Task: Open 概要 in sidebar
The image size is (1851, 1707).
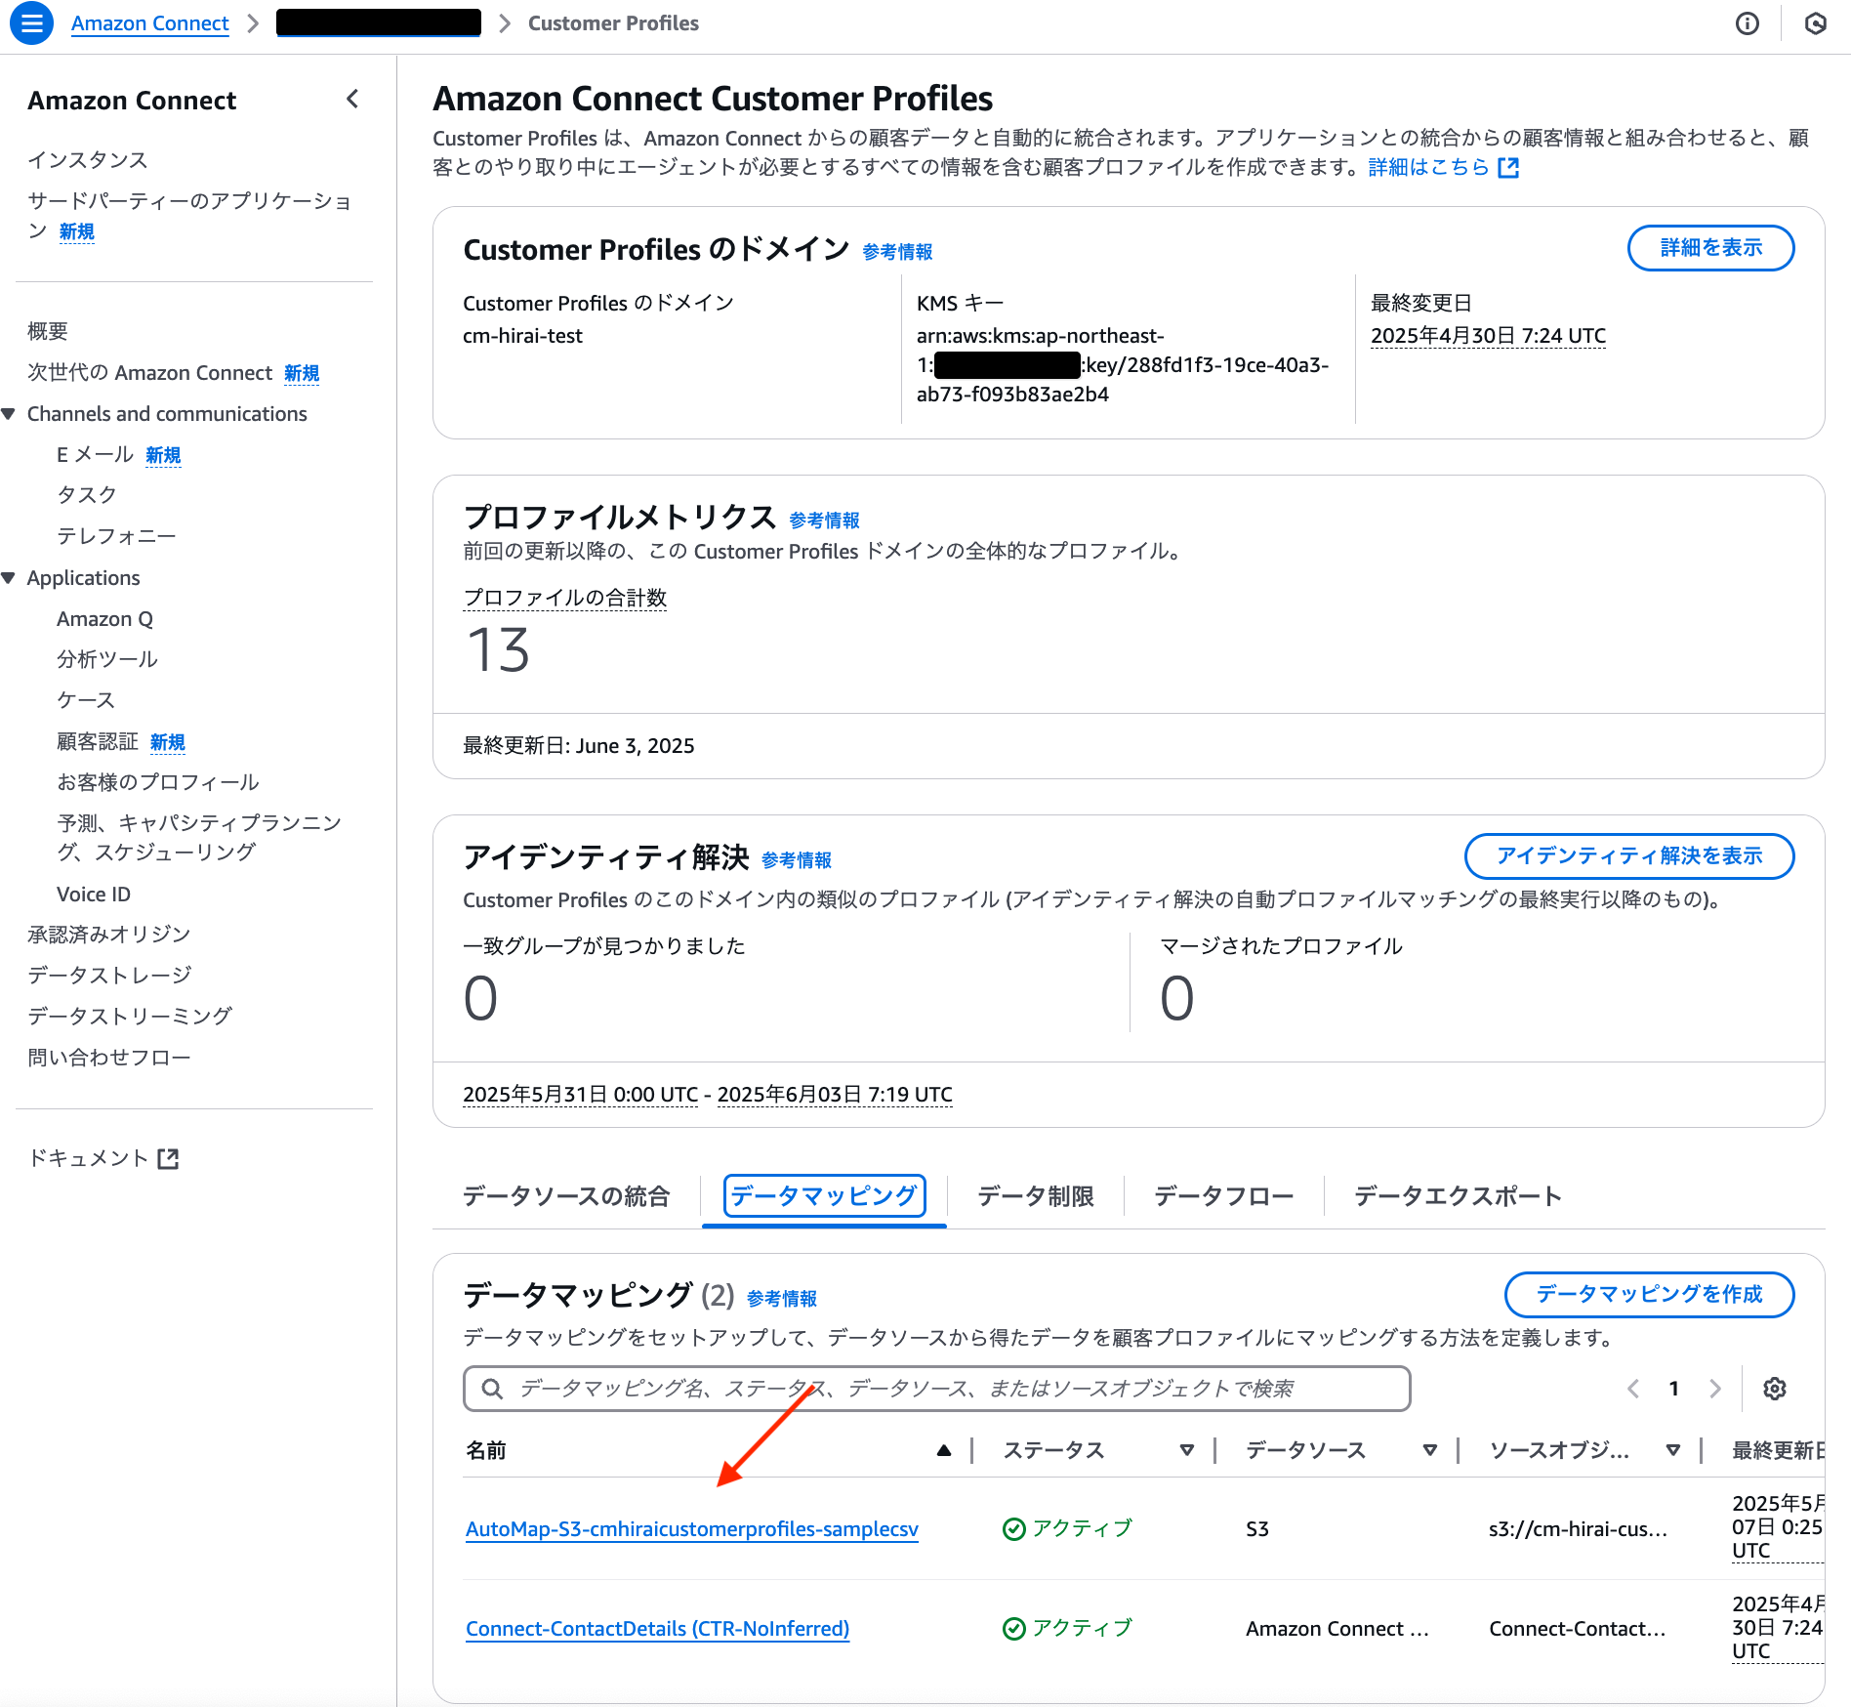Action: [x=48, y=332]
